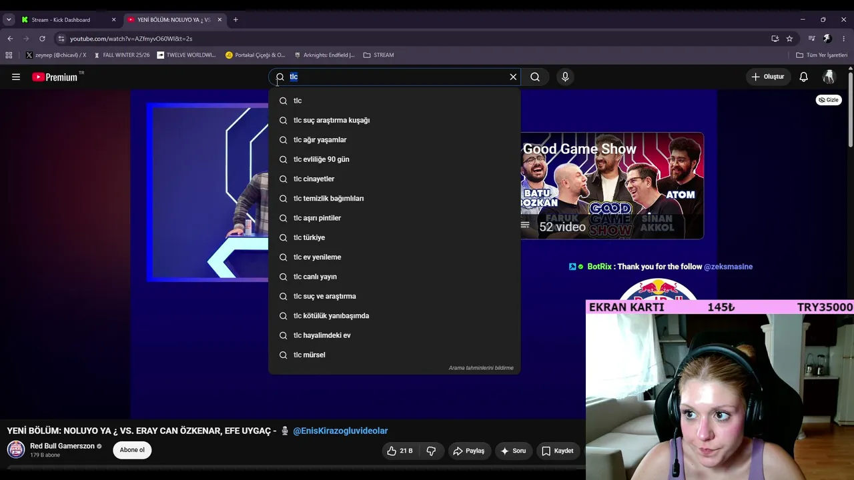Choose suggestion 'tlc cinayetler'
This screenshot has width=854, height=480.
point(394,179)
